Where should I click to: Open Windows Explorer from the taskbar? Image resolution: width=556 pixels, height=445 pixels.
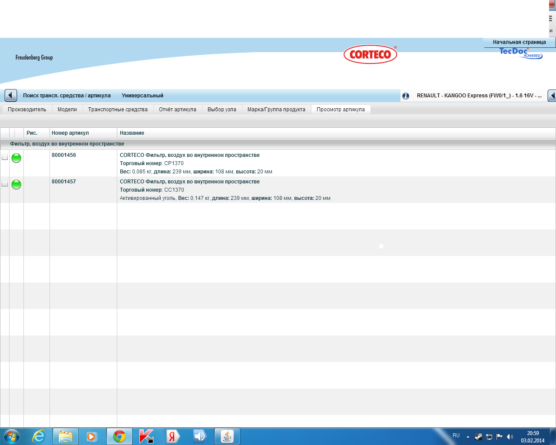tap(66, 436)
